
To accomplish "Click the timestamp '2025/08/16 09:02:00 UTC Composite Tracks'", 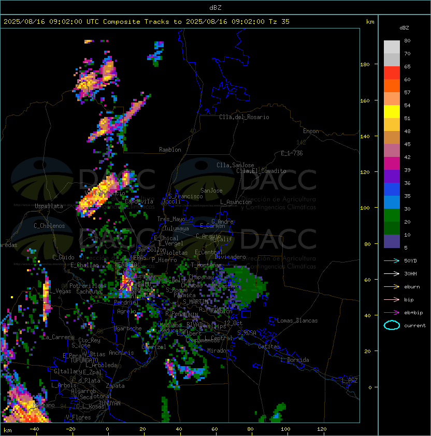I will tap(87, 22).
